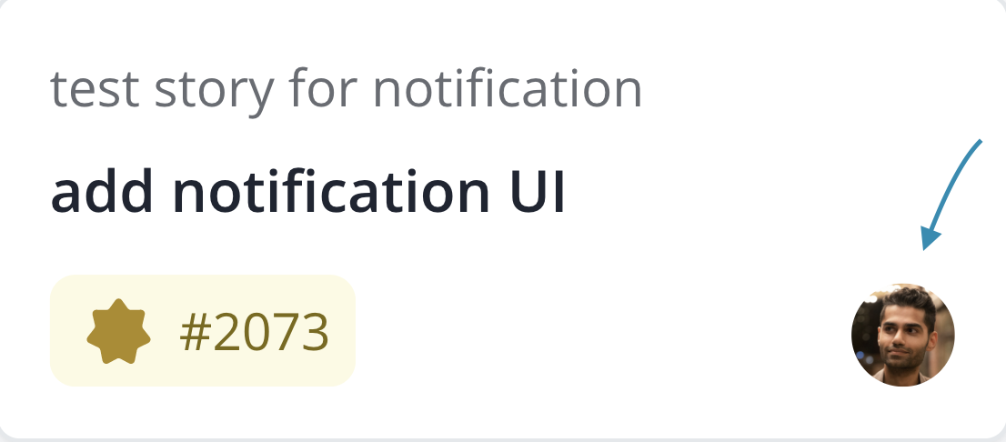Click the word 'notification' in gray subtitle
Image resolution: width=1006 pixels, height=442 pixels.
(x=508, y=90)
